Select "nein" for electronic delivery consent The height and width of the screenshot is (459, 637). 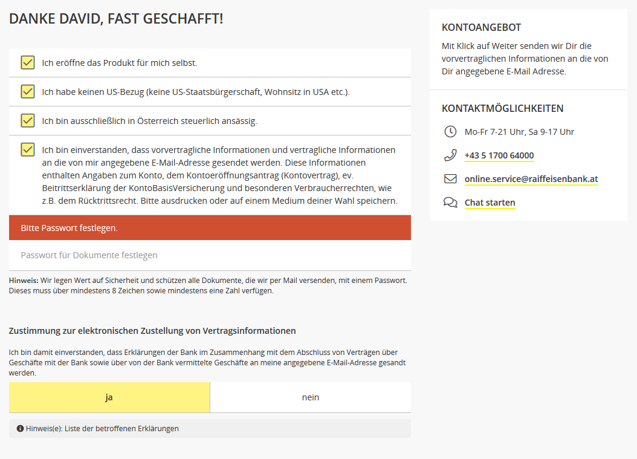click(310, 397)
